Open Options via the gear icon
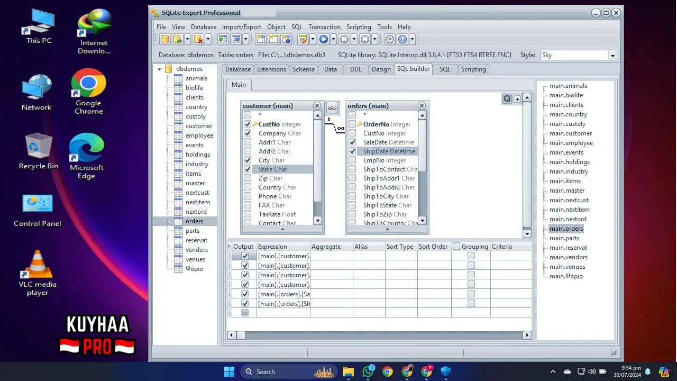Viewport: 677px width, 381px height. [x=390, y=39]
